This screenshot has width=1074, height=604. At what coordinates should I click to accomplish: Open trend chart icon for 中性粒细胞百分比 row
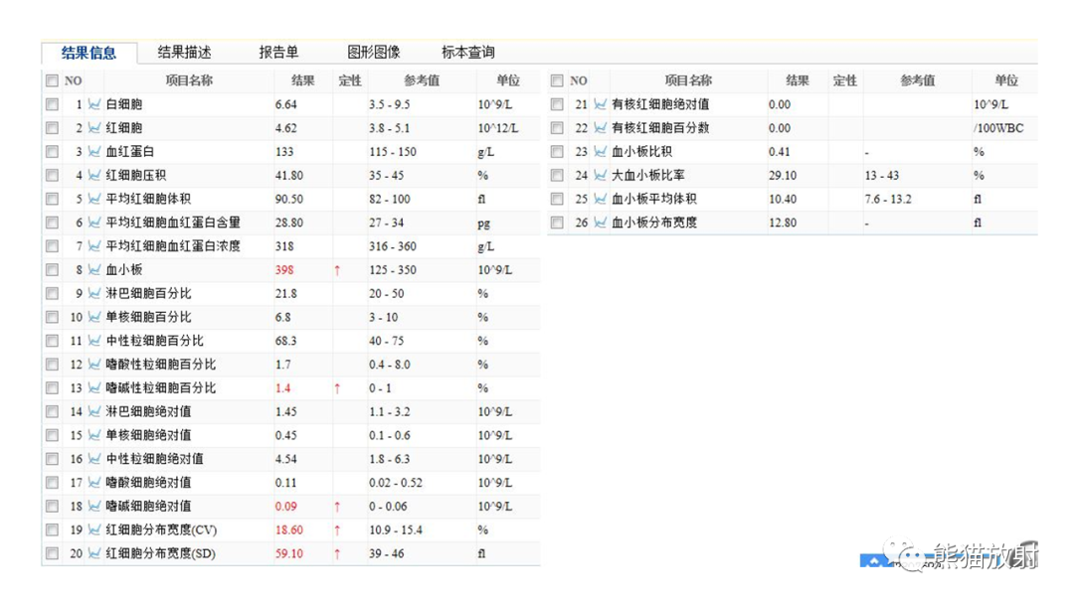tap(94, 340)
